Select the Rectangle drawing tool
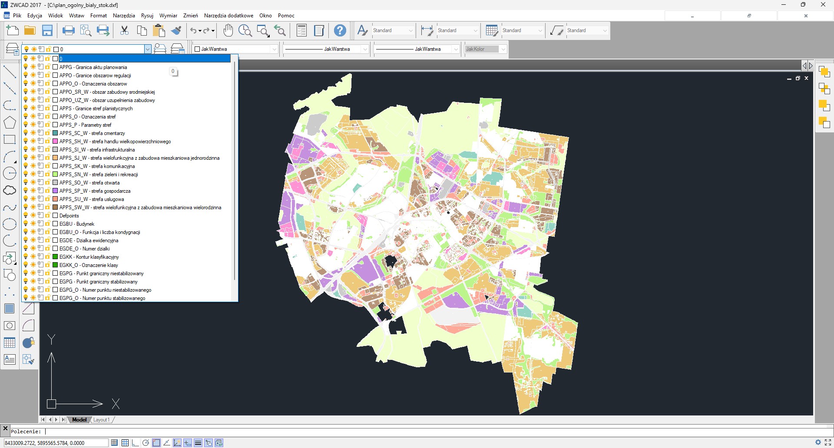 pos(10,139)
